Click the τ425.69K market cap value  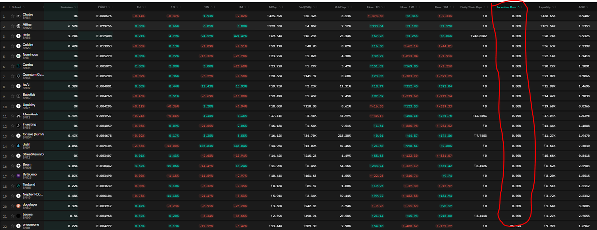pyautogui.click(x=274, y=16)
